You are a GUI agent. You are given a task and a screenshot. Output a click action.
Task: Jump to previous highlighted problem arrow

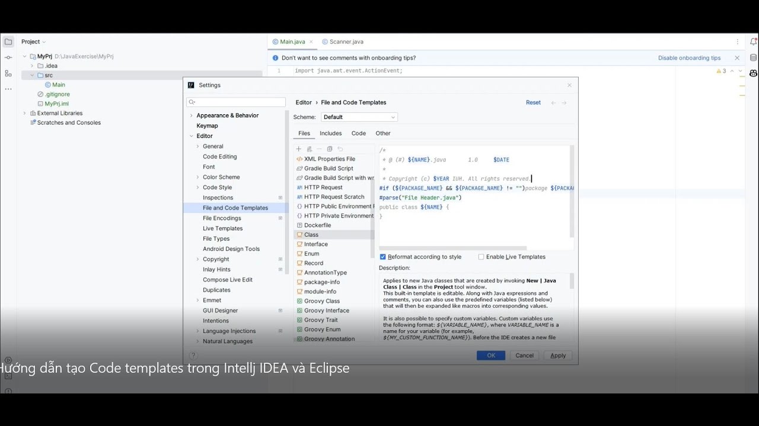pos(732,71)
